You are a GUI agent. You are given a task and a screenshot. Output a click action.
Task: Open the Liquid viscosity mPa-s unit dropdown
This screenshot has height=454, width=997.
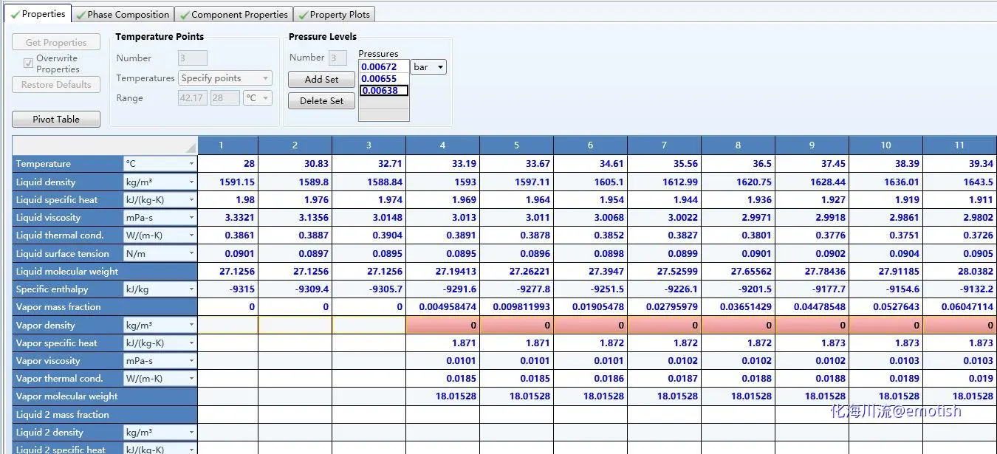coord(160,218)
